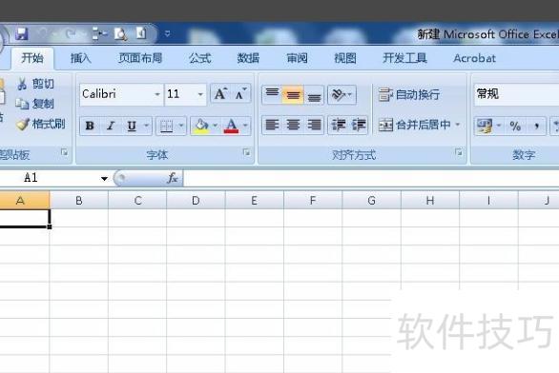Viewport: 559px width, 373px height.
Task: Click the Borders icon
Action: point(166,126)
